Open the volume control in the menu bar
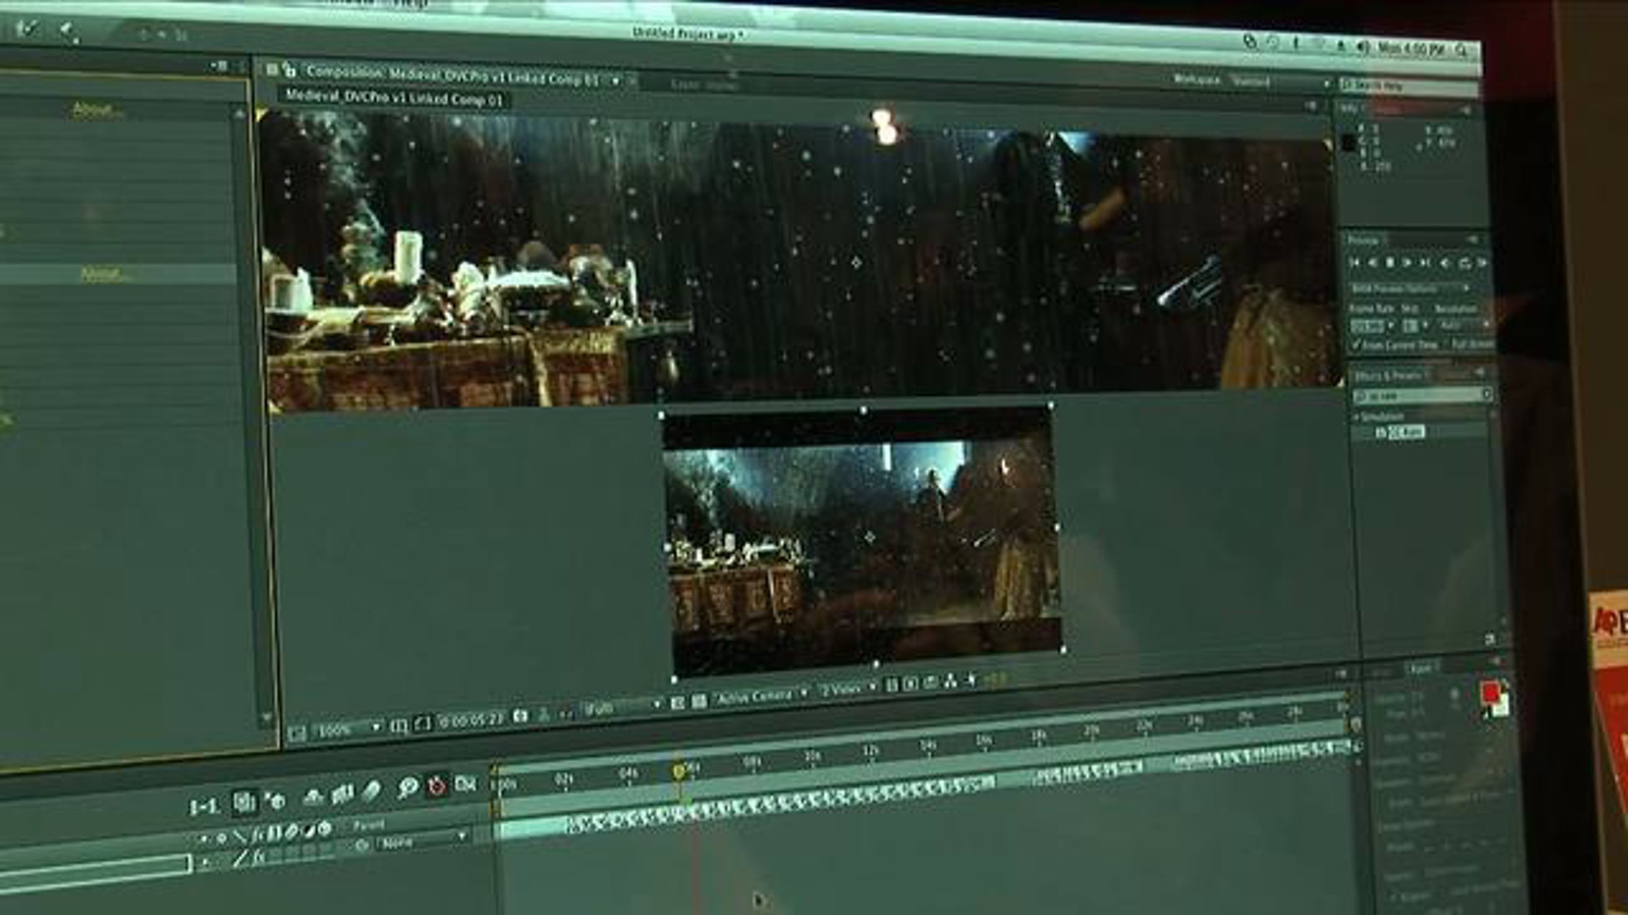The width and height of the screenshot is (1628, 915). coord(1363,47)
